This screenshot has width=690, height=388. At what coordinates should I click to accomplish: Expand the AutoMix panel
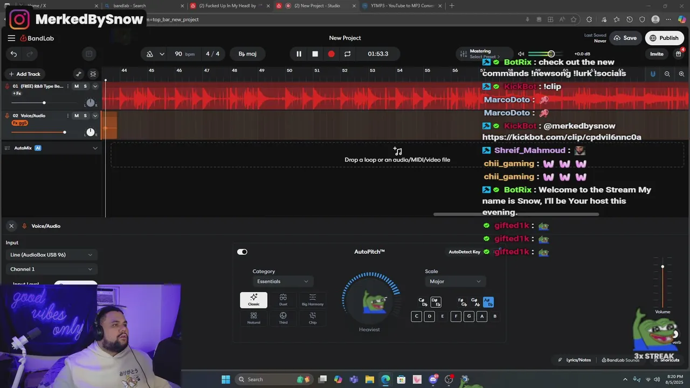point(95,148)
